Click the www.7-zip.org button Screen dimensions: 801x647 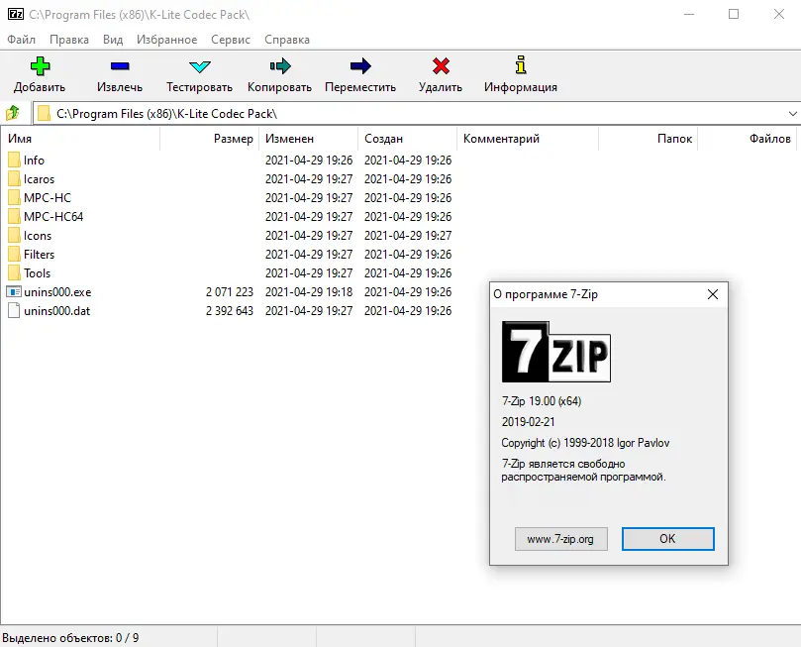tap(561, 539)
